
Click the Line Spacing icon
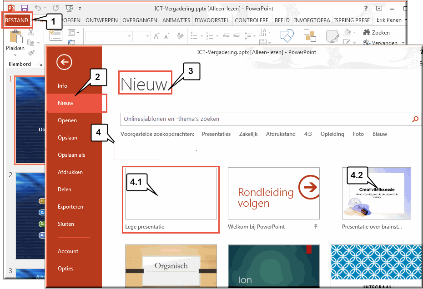247,36
